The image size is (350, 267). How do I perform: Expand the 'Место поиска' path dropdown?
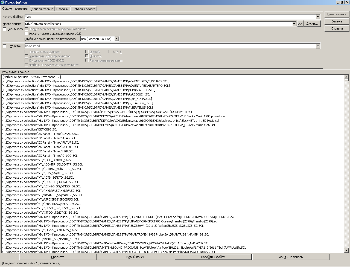(294, 24)
